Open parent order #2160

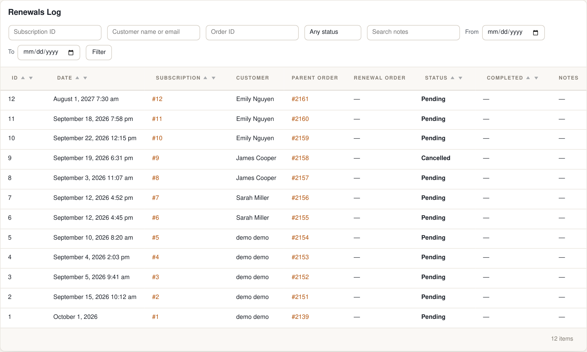[x=300, y=119]
